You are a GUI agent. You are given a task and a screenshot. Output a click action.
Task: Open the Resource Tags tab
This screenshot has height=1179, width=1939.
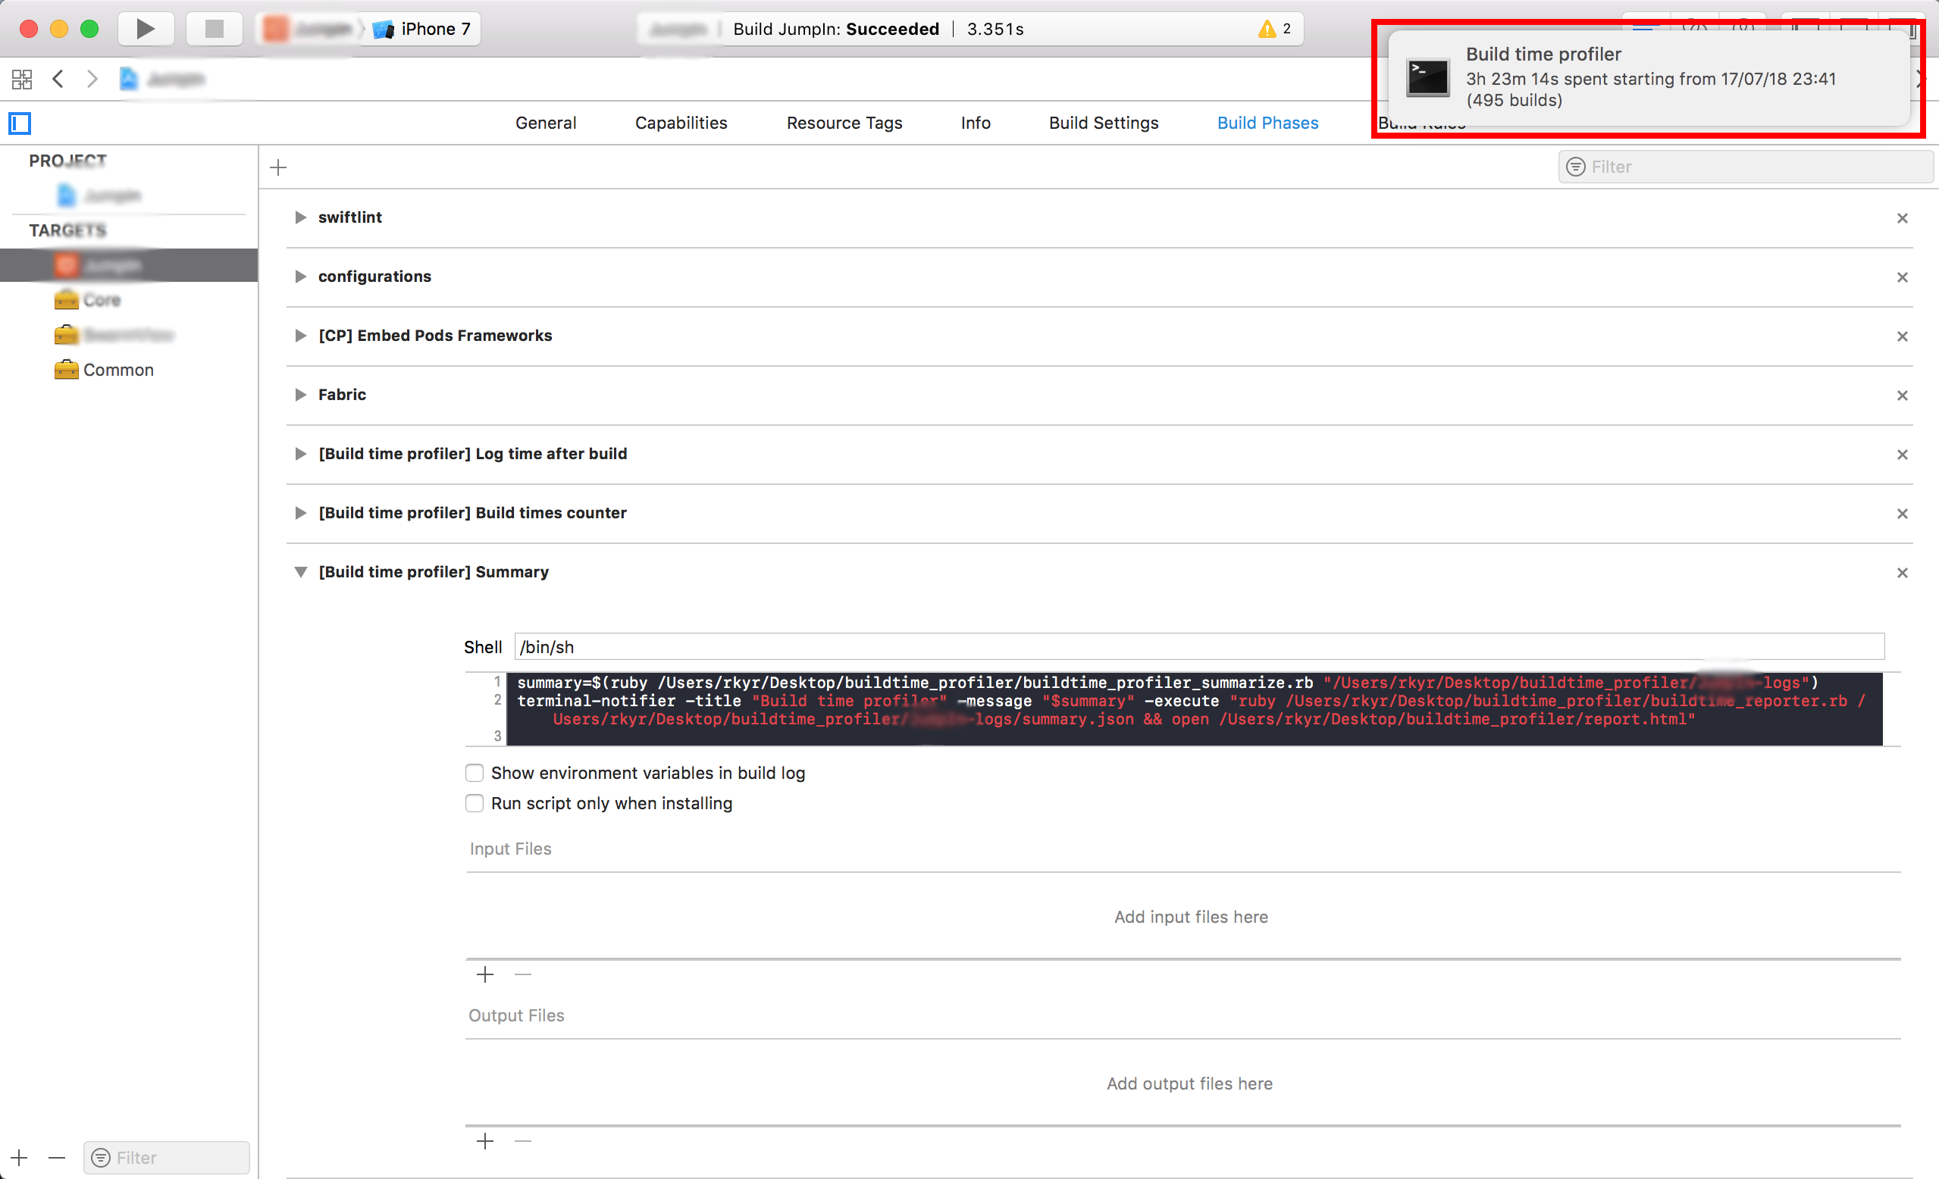844,123
